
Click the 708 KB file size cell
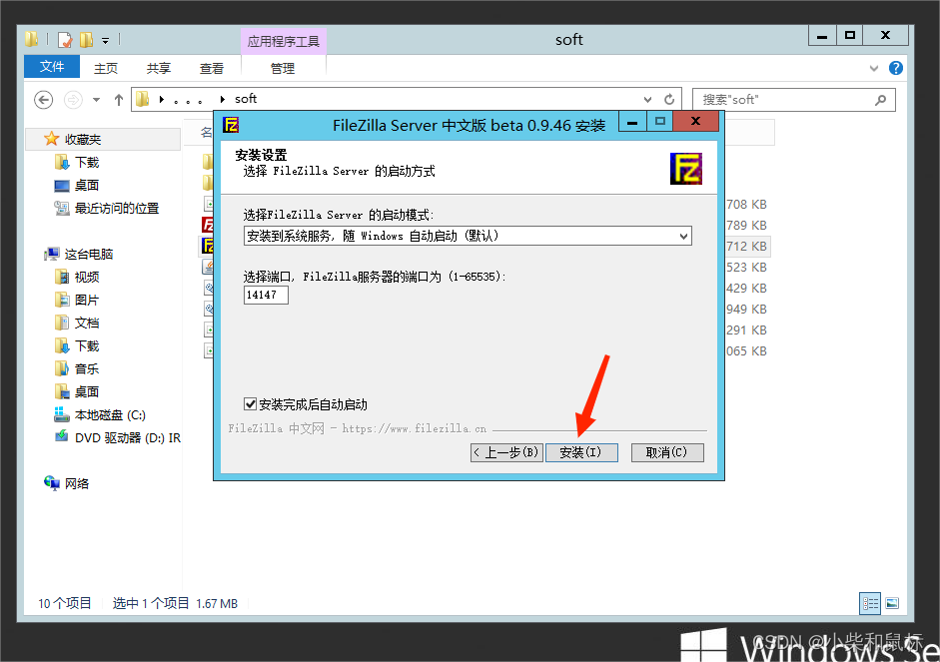746,205
